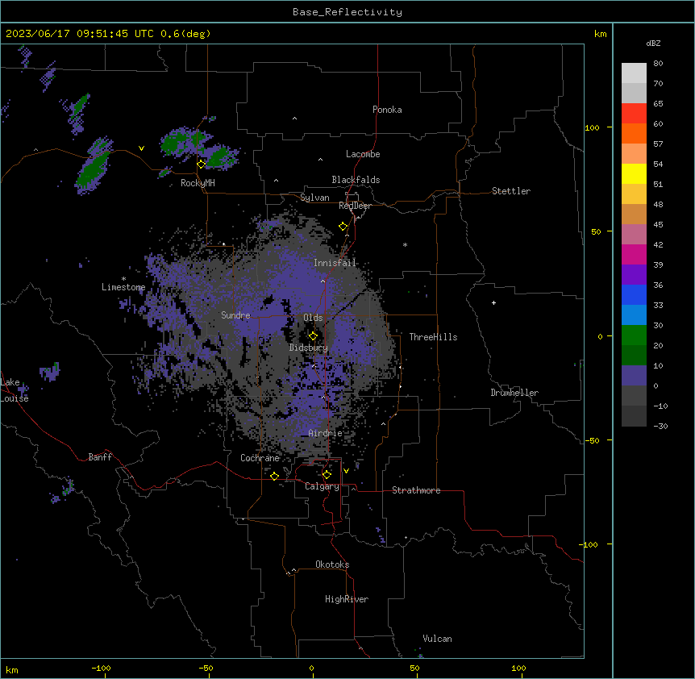Click the white caret marker west of Lacombe
Screen dimensions: 695x679
pyautogui.click(x=320, y=160)
